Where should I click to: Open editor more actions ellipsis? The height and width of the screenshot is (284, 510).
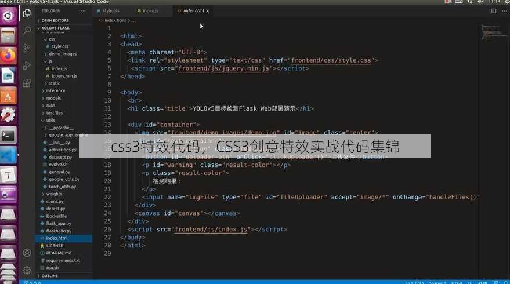coord(504,11)
